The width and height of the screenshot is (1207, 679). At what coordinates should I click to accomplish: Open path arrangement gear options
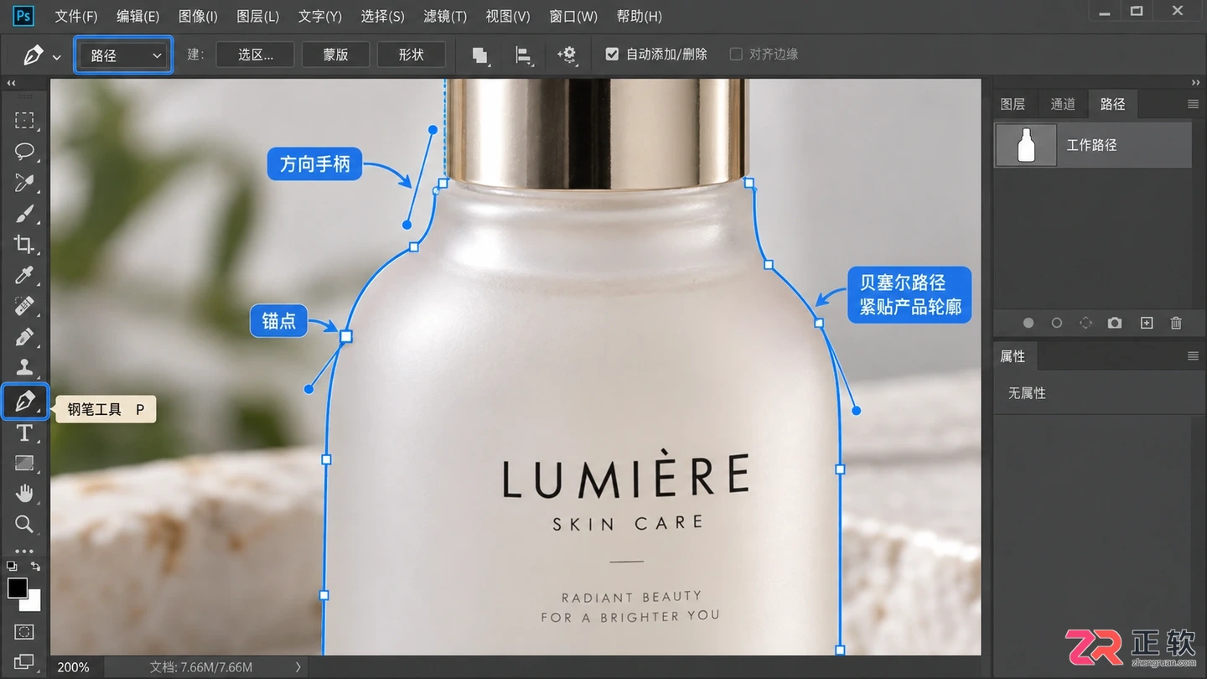(x=567, y=55)
